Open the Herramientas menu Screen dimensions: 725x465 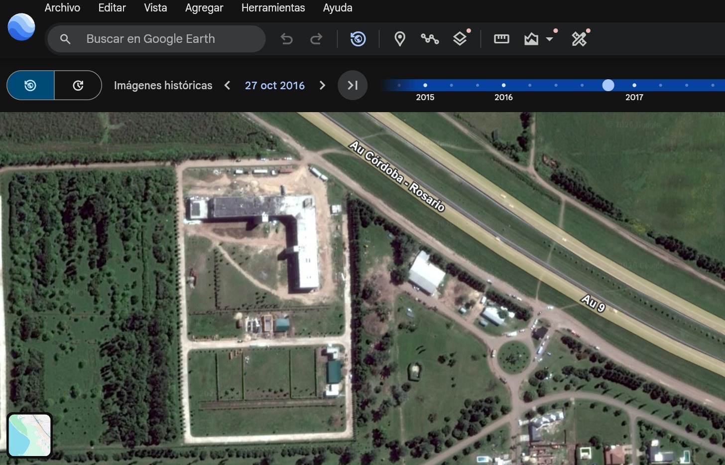273,8
